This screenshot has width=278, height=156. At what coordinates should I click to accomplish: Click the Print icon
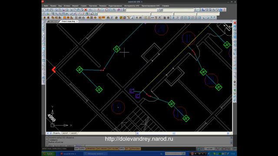pos(56,10)
